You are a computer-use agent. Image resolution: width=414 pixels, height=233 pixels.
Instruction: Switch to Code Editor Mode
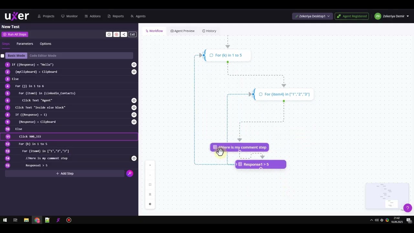tap(43, 56)
